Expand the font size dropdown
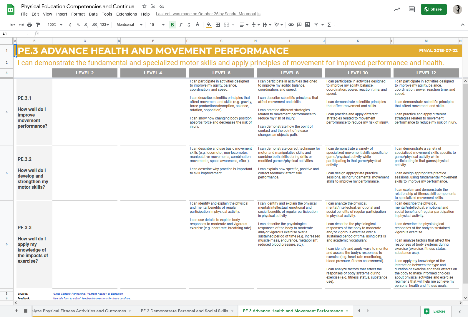468x317 pixels. pos(157,25)
